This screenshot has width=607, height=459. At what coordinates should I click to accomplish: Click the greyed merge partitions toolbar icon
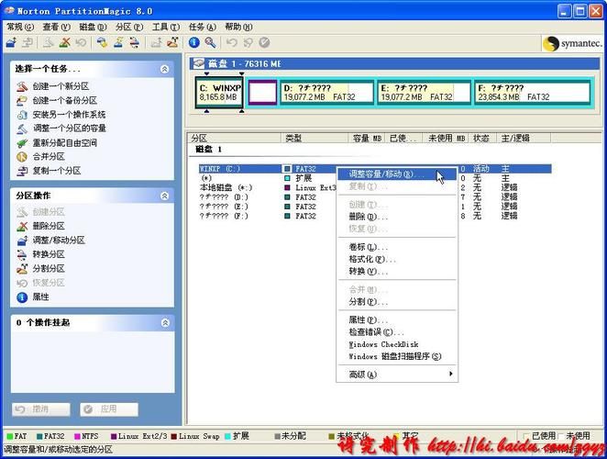pyautogui.click(x=157, y=42)
